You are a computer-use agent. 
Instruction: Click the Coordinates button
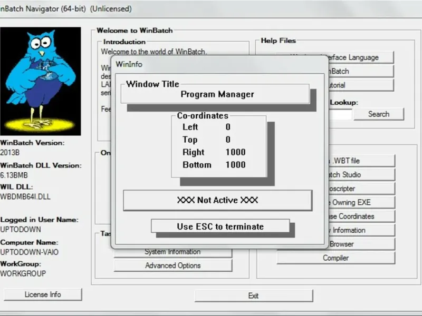click(x=361, y=216)
